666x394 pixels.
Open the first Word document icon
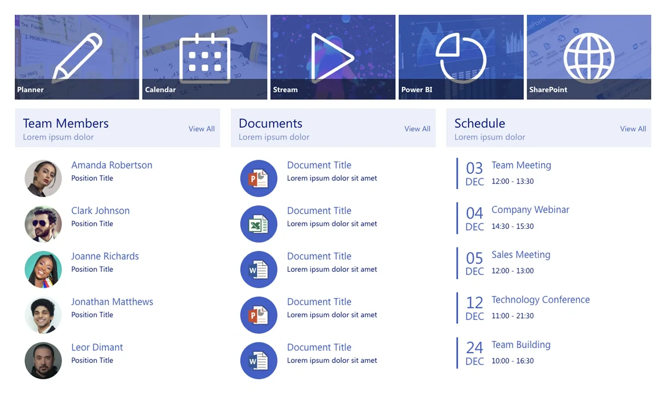click(x=259, y=270)
